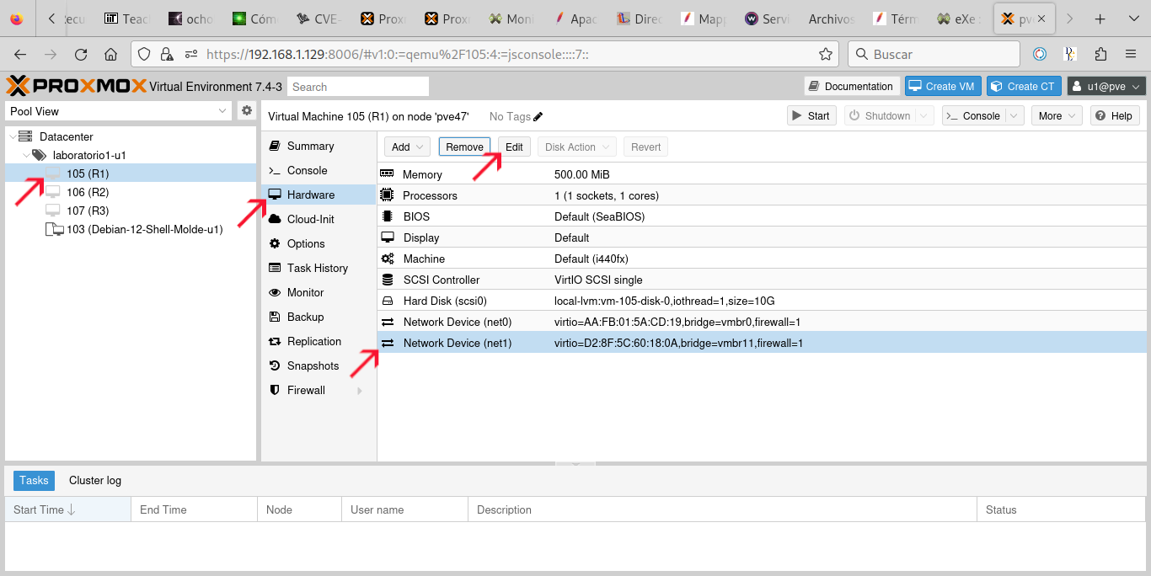1151x576 pixels.
Task: Open Cloud-Init in the VM side menu
Action: pos(318,219)
